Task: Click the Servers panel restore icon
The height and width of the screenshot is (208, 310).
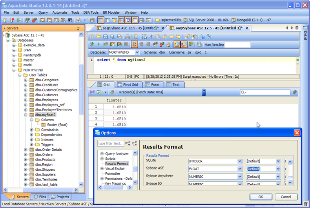Action: [x=78, y=28]
